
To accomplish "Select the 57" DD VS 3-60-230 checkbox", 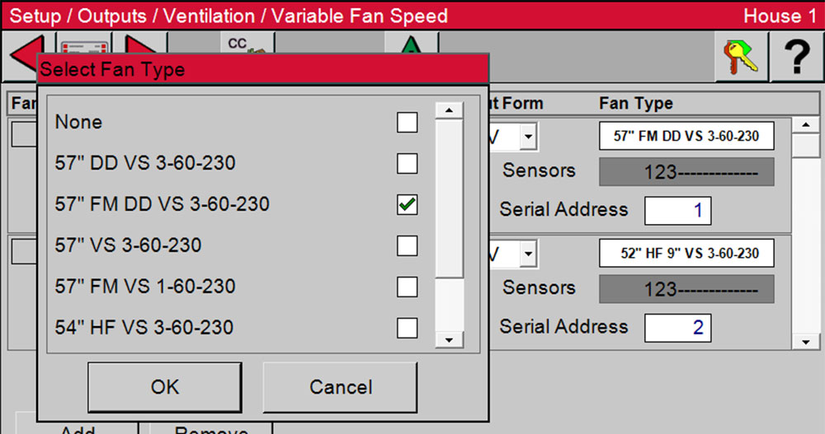I will [407, 163].
